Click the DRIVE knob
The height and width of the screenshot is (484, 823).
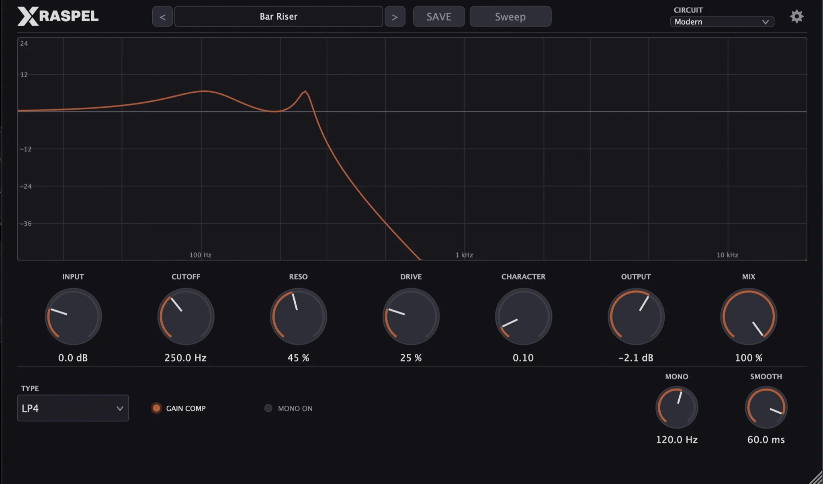click(411, 317)
